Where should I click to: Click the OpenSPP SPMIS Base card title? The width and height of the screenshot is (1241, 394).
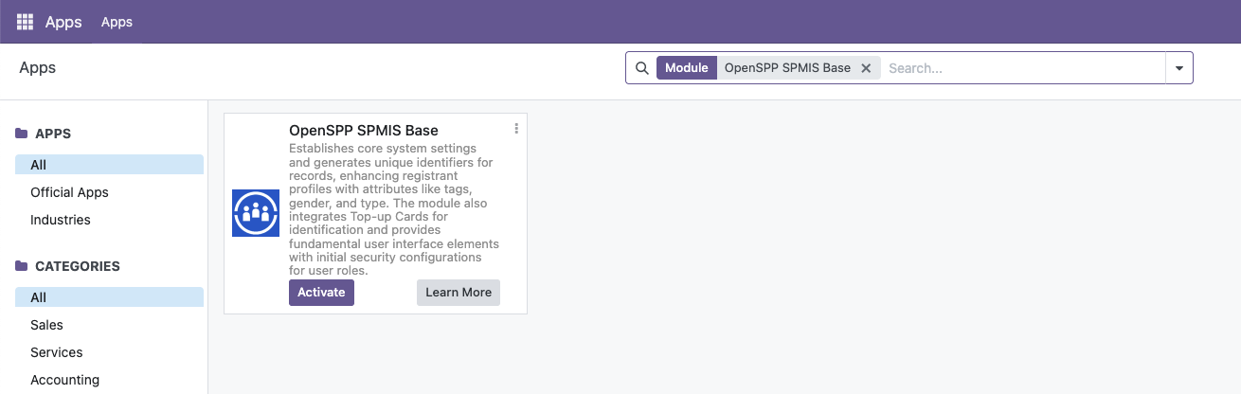[x=364, y=130]
